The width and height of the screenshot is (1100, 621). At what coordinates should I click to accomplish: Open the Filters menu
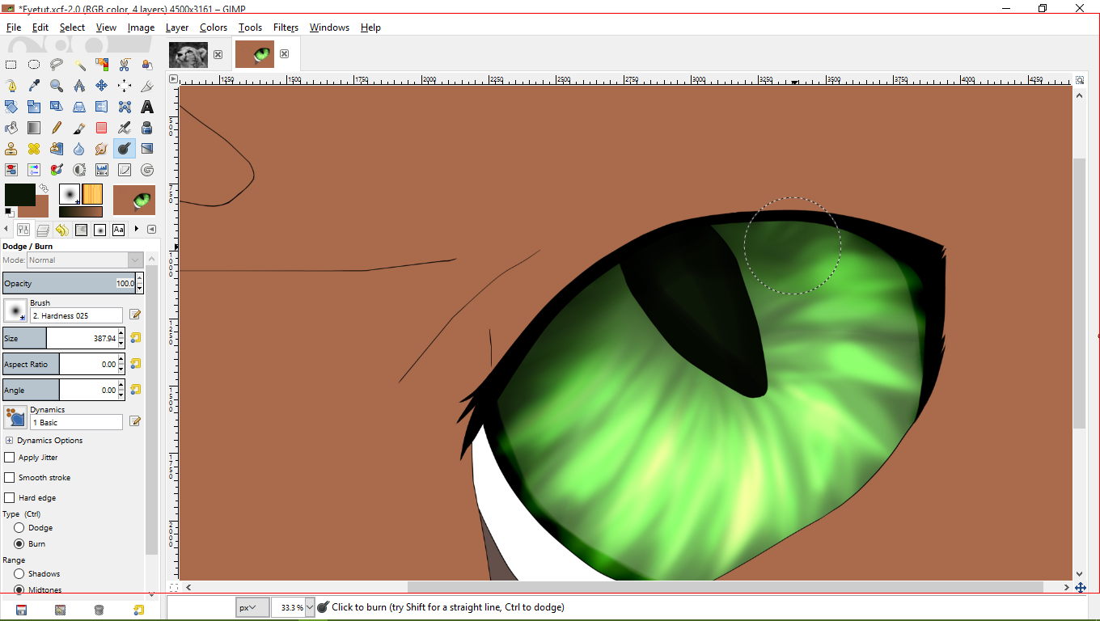click(x=286, y=27)
